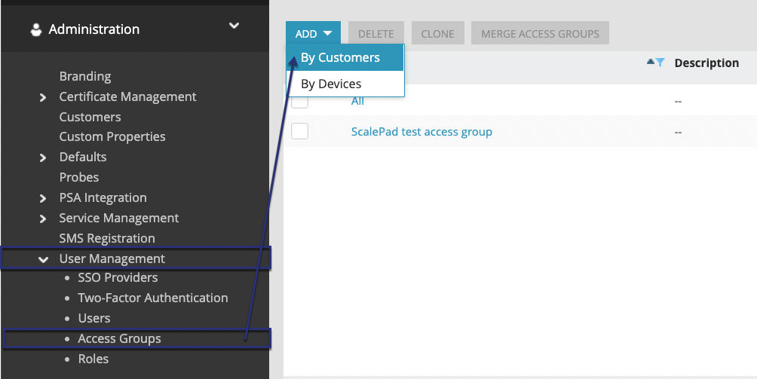Open the All access group link
The image size is (757, 379).
pos(357,101)
